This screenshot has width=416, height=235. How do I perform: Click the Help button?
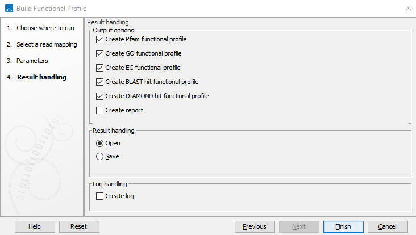35,226
